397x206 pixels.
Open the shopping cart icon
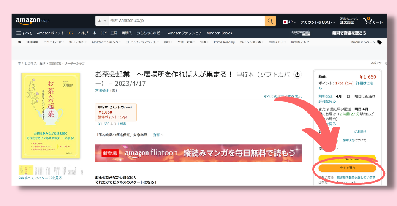tap(373, 21)
